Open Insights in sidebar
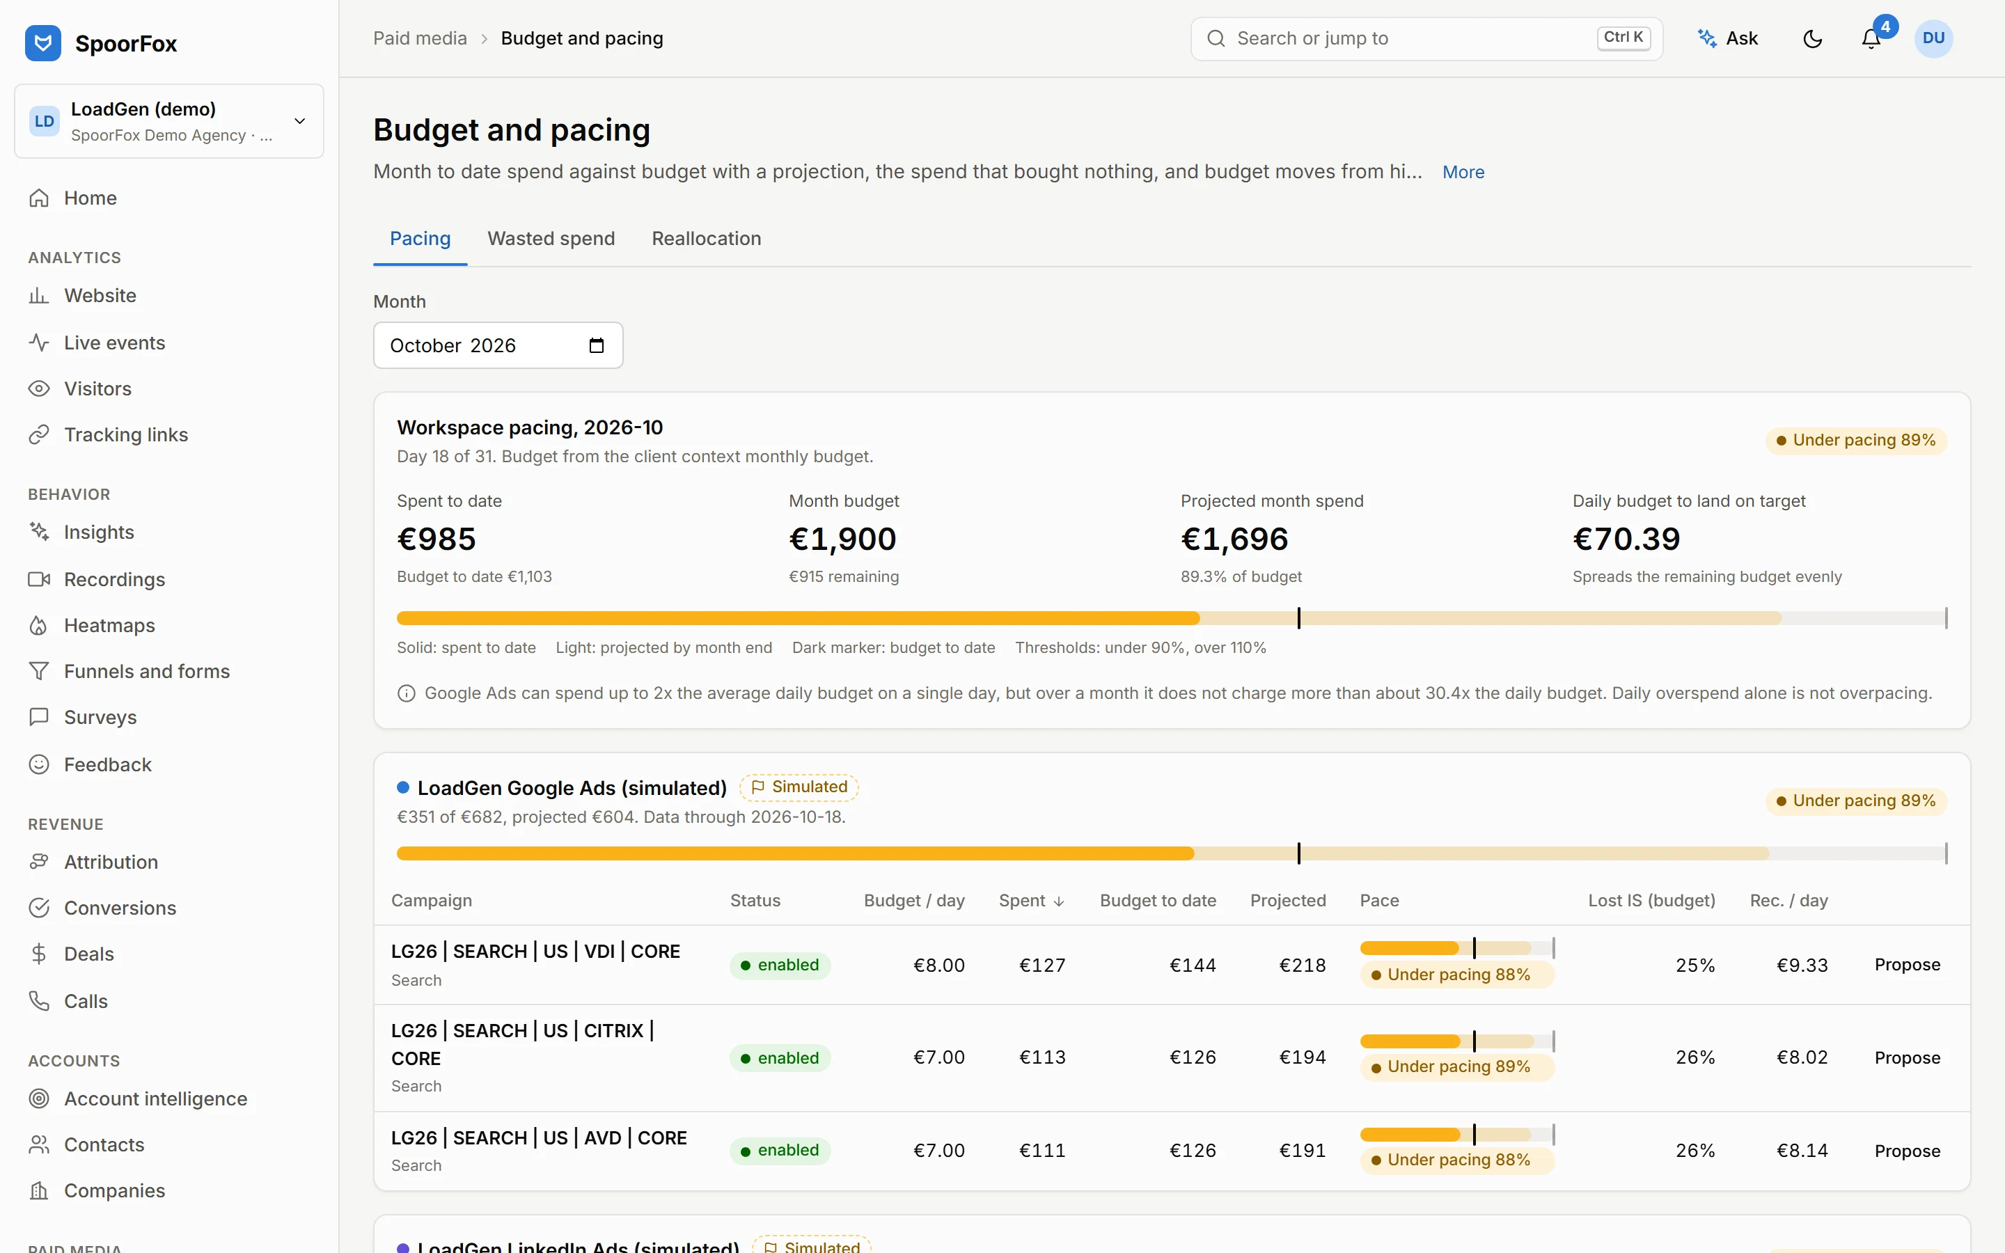This screenshot has height=1253, width=2005. tap(169, 532)
